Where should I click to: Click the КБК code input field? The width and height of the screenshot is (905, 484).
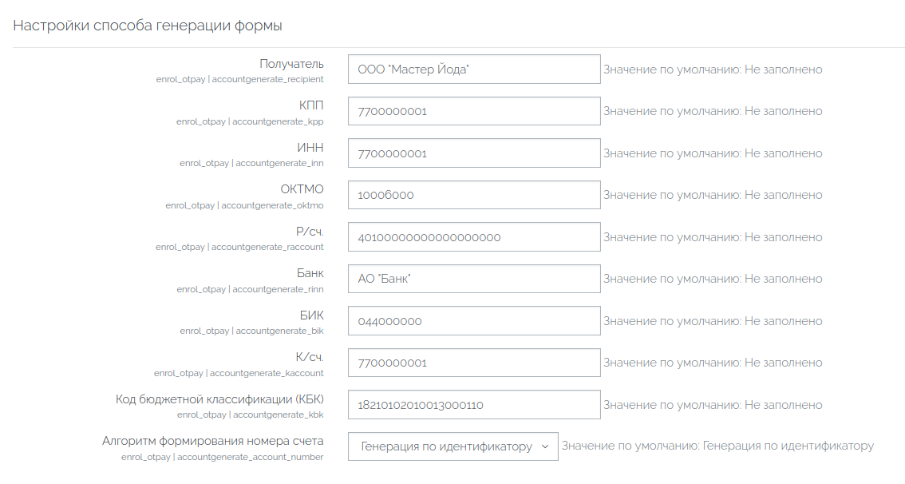473,405
